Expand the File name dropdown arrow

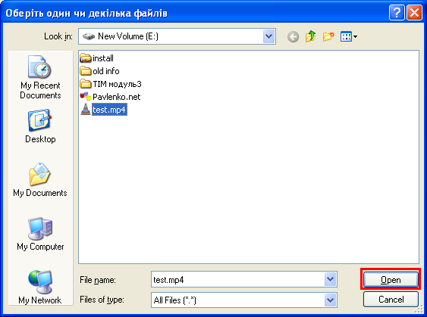coord(331,279)
